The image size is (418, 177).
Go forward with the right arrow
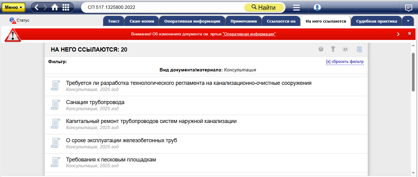point(45,7)
